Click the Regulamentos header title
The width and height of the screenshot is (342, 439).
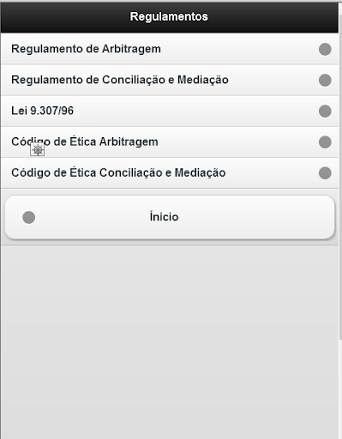[x=169, y=16]
